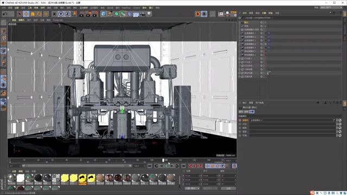The width and height of the screenshot is (347, 195).
Task: Open the first menu of Object Manager
Action: [x=245, y=13]
